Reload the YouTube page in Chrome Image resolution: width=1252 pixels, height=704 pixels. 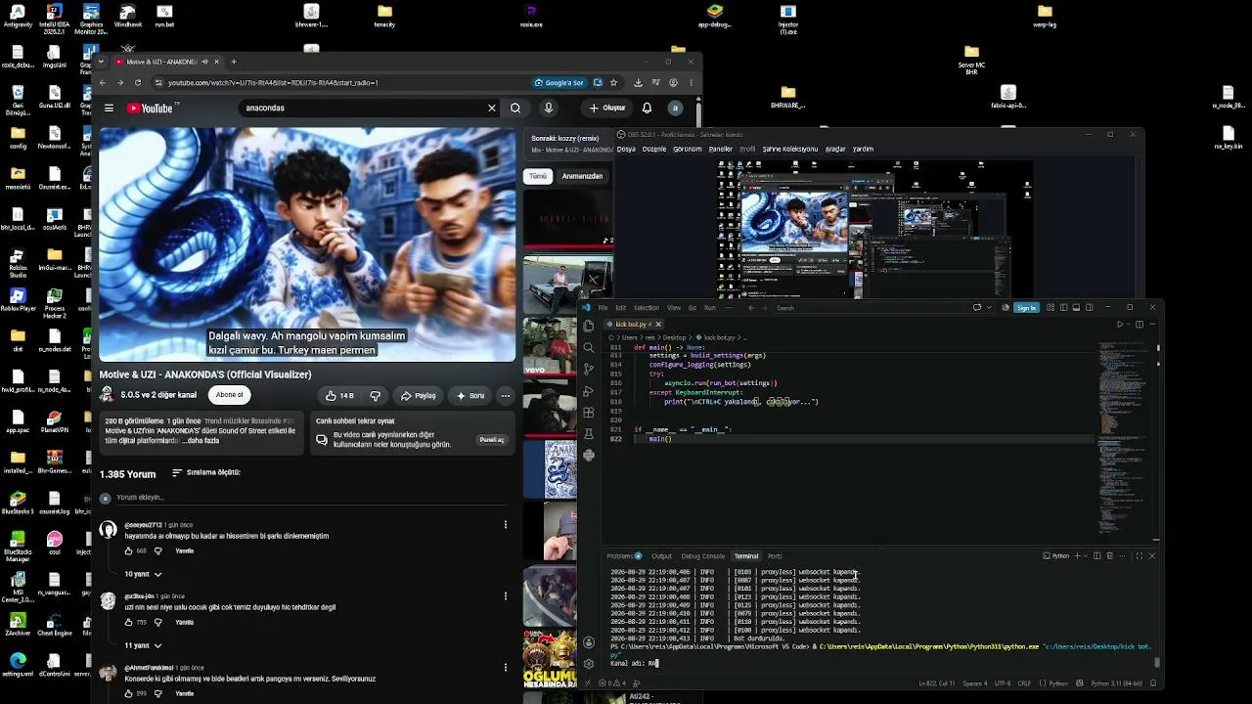coord(138,82)
